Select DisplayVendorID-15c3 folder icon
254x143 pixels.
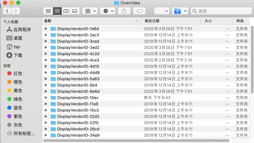pyautogui.click(x=53, y=110)
